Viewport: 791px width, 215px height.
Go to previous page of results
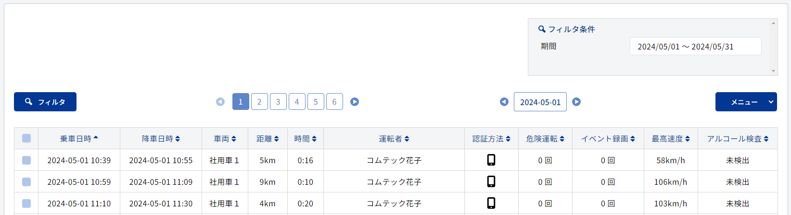pos(220,102)
